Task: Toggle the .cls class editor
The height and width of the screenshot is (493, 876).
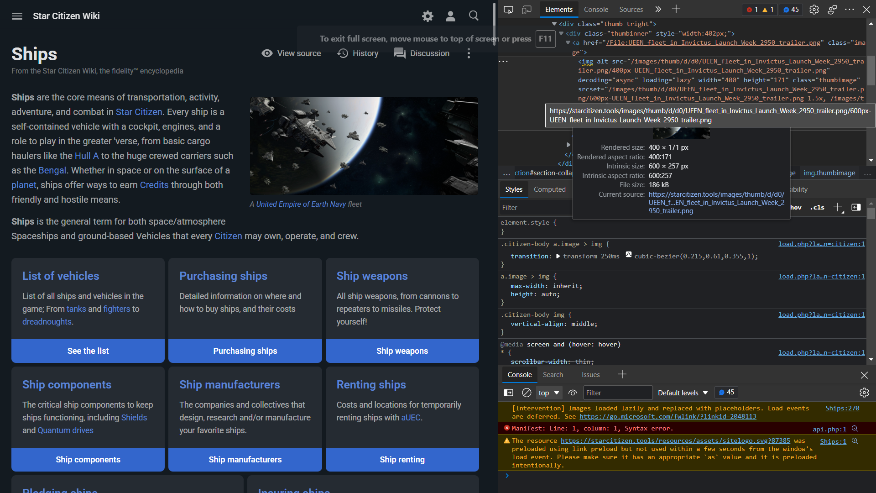Action: tap(817, 208)
